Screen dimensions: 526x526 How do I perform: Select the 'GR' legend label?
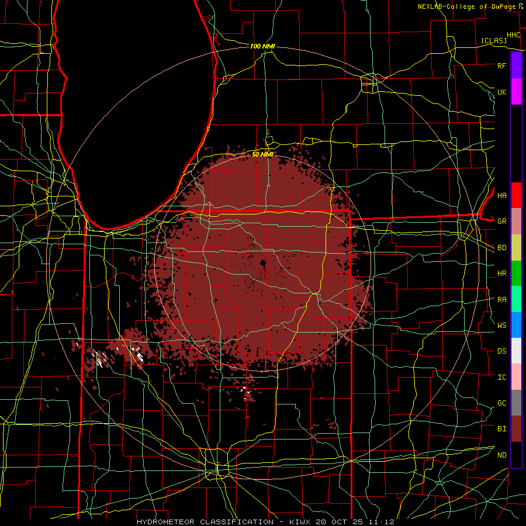point(501,222)
